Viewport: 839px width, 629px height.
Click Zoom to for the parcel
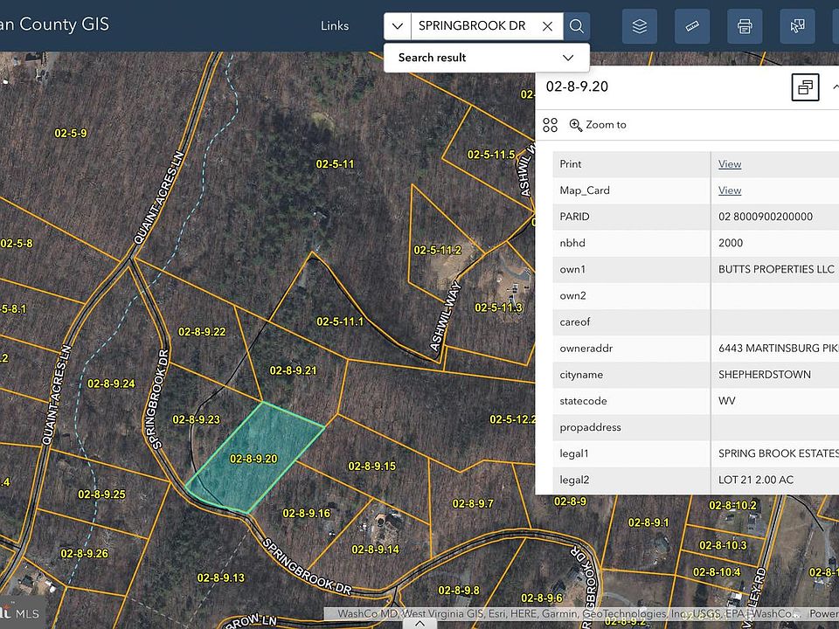(x=597, y=125)
